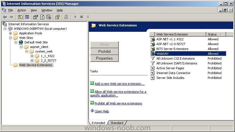Image resolution: width=235 pixels, height=132 pixels.
Task: Click the Forward arrow toolbar icon
Action: 11,17
